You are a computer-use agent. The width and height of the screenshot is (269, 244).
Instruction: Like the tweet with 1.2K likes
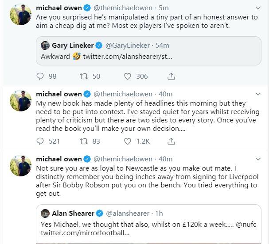pos(128,141)
